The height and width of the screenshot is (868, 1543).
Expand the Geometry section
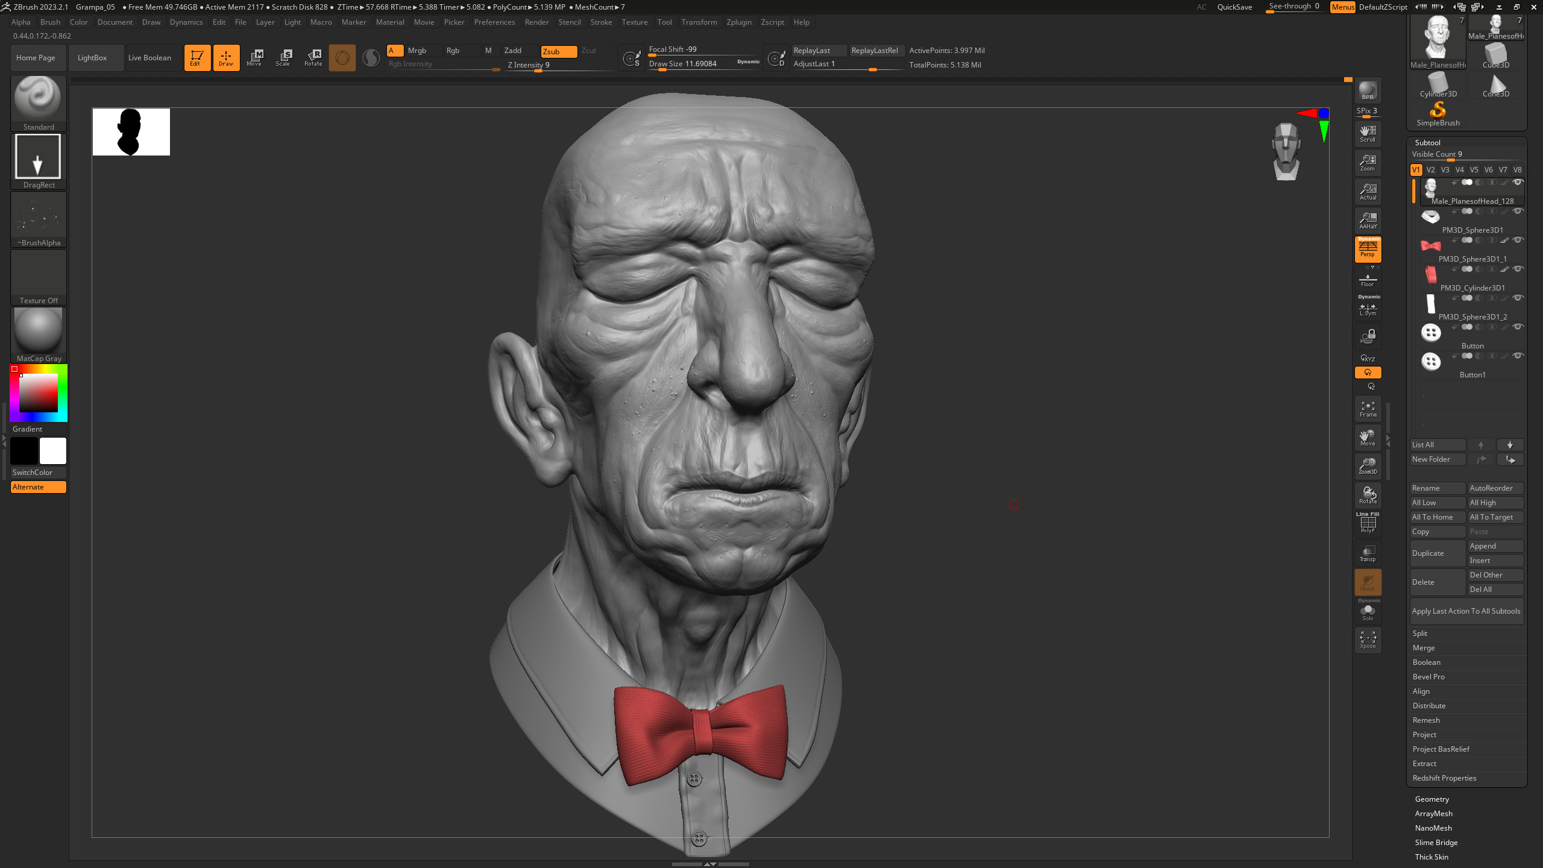point(1431,799)
